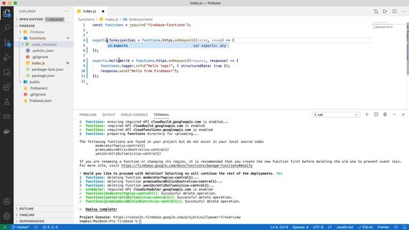
Task: Expand the public folder
Action: click(44, 82)
